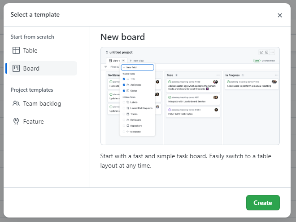Toggle the Assignees checkbox in preview

pyautogui.click(x=124, y=84)
